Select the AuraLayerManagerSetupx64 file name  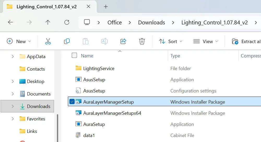(112, 113)
